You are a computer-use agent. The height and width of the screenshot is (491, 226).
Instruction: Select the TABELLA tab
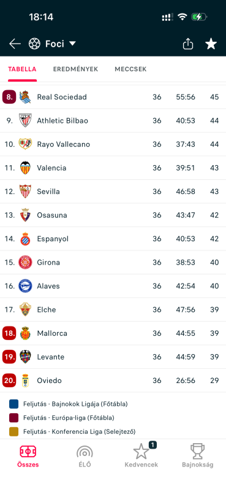22,69
